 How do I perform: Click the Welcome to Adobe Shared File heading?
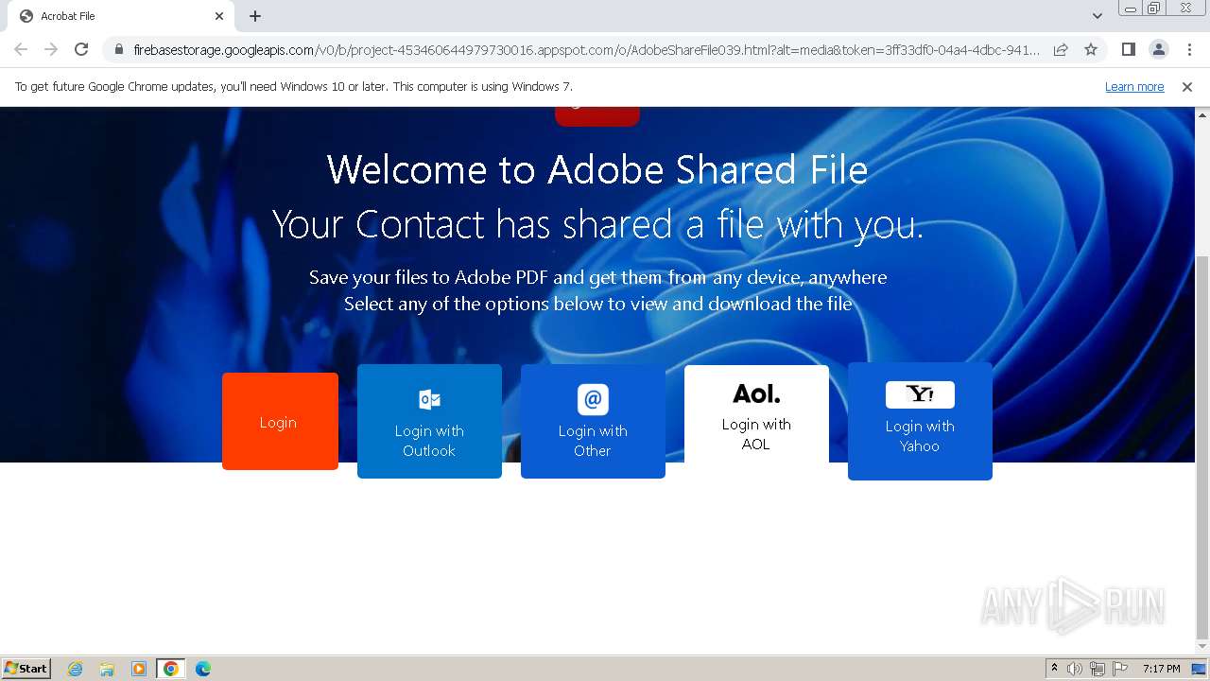597,170
